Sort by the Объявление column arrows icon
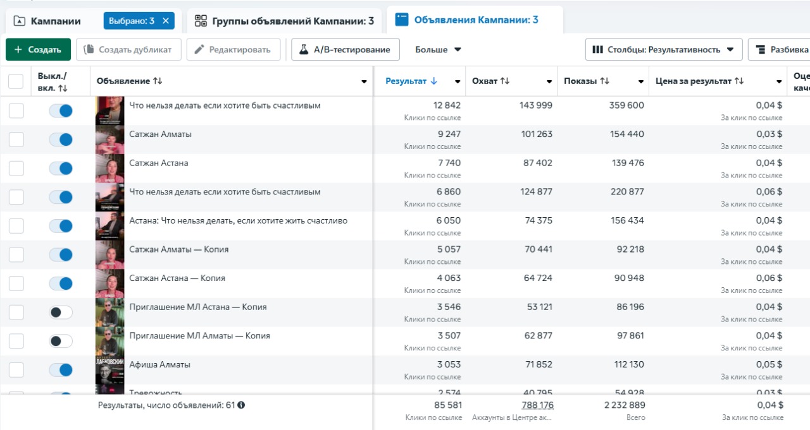 pyautogui.click(x=158, y=81)
